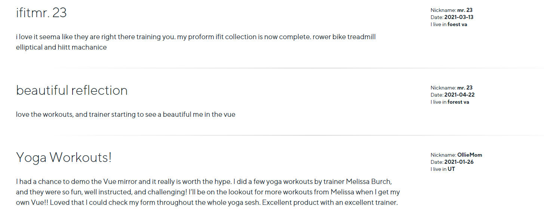Click the "ifitmr. 23" review title
Viewport: 544px width, 222px height.
point(41,13)
